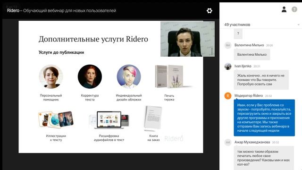The height and width of the screenshot is (170, 302).
Task: Click Ivan Iljenko's profile avatar
Action: click(228, 66)
